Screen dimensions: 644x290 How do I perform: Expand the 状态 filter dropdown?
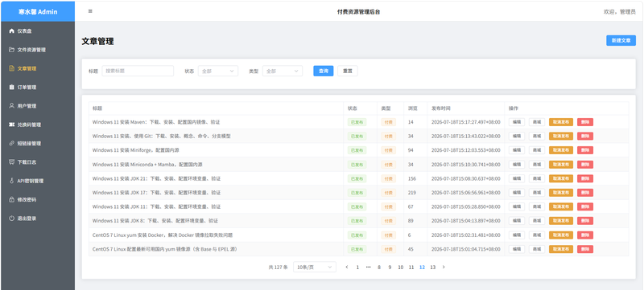[217, 71]
